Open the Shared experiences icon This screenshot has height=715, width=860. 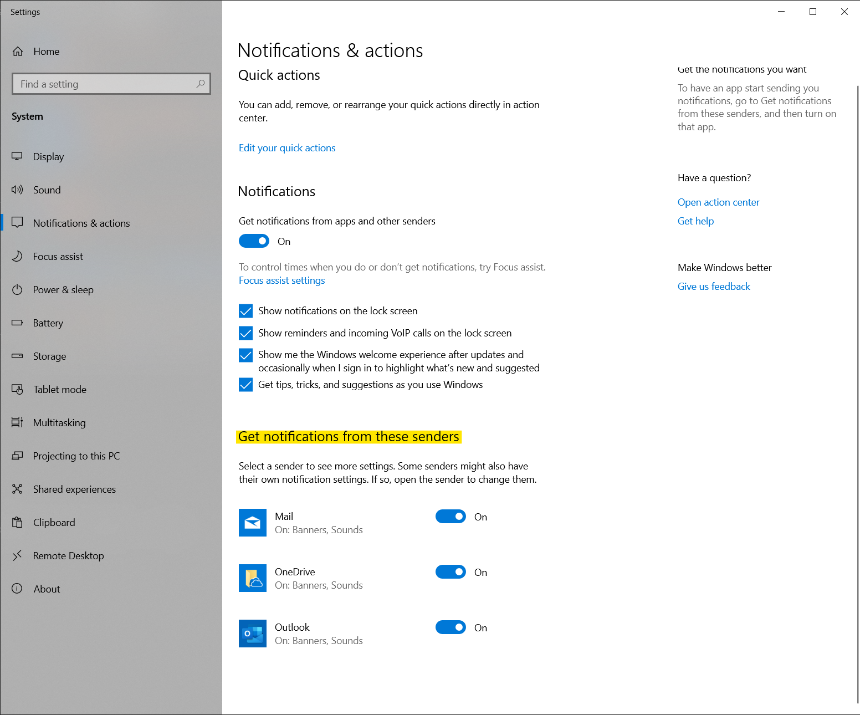(17, 489)
